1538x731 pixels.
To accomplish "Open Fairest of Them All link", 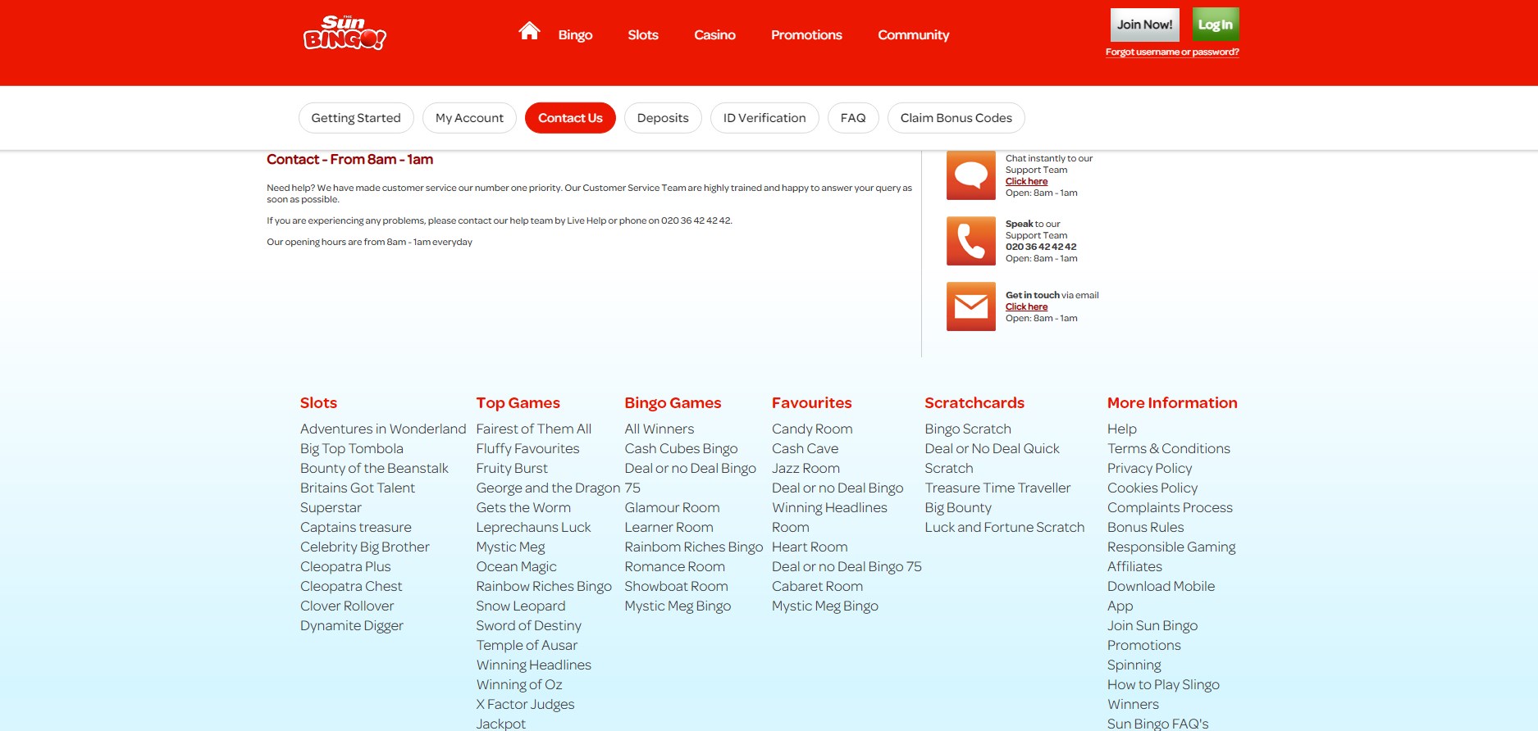I will click(x=534, y=429).
